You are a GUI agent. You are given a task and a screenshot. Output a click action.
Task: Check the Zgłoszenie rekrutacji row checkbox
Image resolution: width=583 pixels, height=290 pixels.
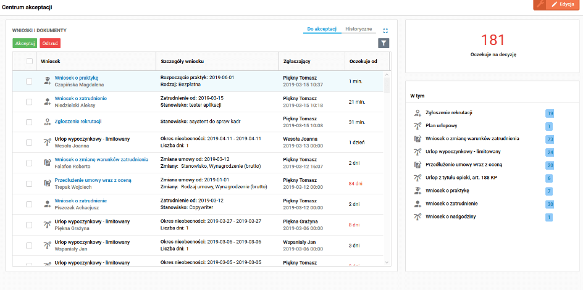(29, 122)
